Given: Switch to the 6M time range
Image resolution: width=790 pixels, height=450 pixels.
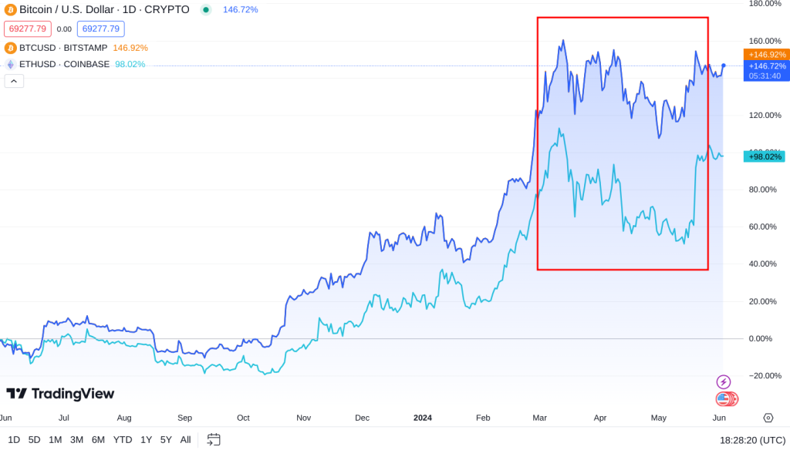Looking at the screenshot, I should click(x=98, y=439).
